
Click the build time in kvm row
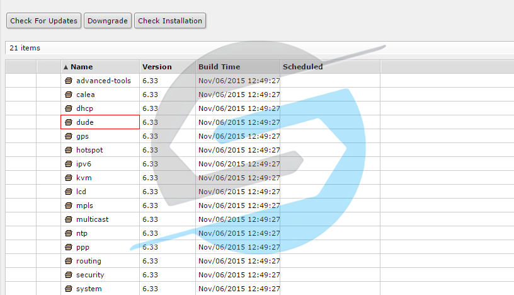click(239, 178)
